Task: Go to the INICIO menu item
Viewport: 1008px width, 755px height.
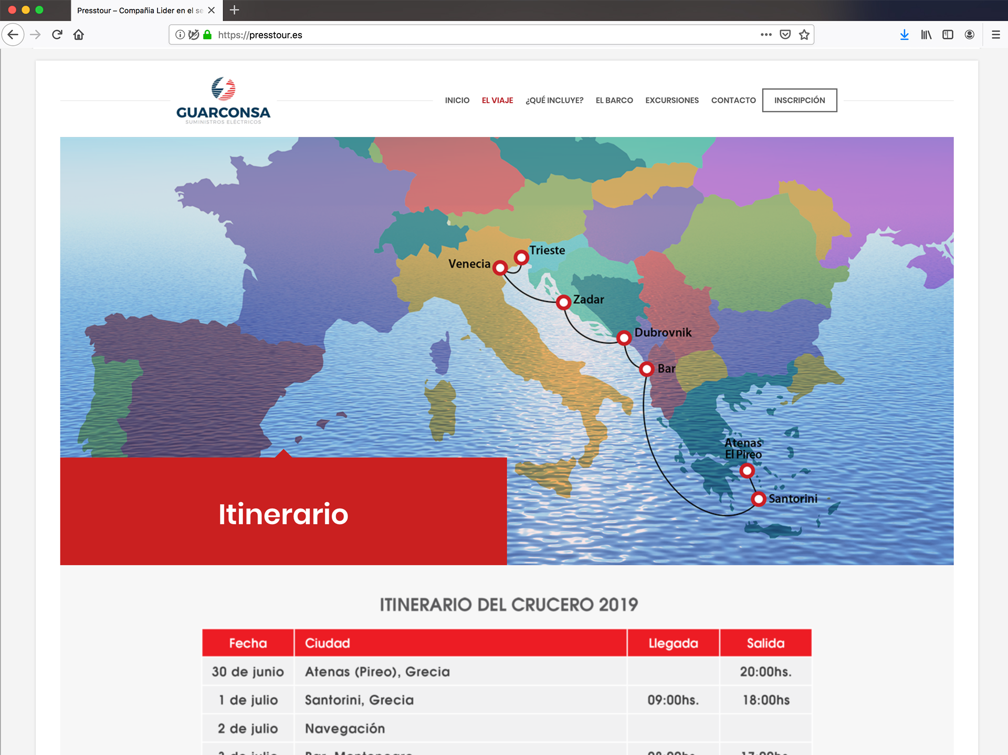Action: pos(457,100)
